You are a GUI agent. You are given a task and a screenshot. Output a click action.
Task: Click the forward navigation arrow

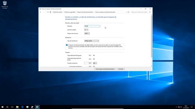click(x=43, y=12)
